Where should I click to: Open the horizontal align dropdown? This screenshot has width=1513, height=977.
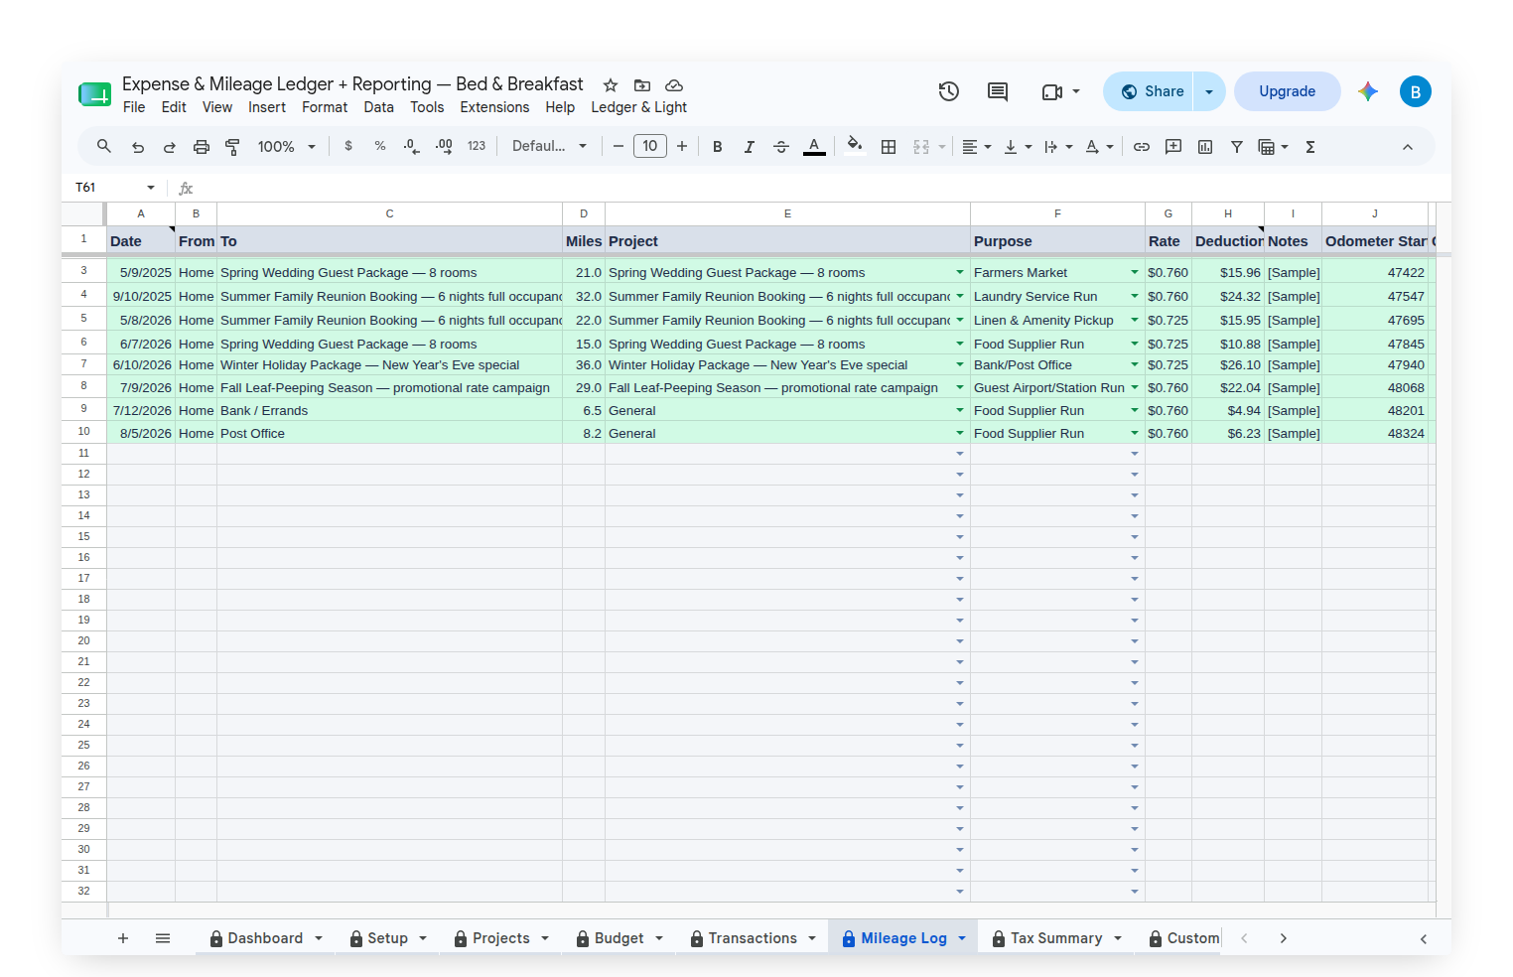pyautogui.click(x=977, y=147)
